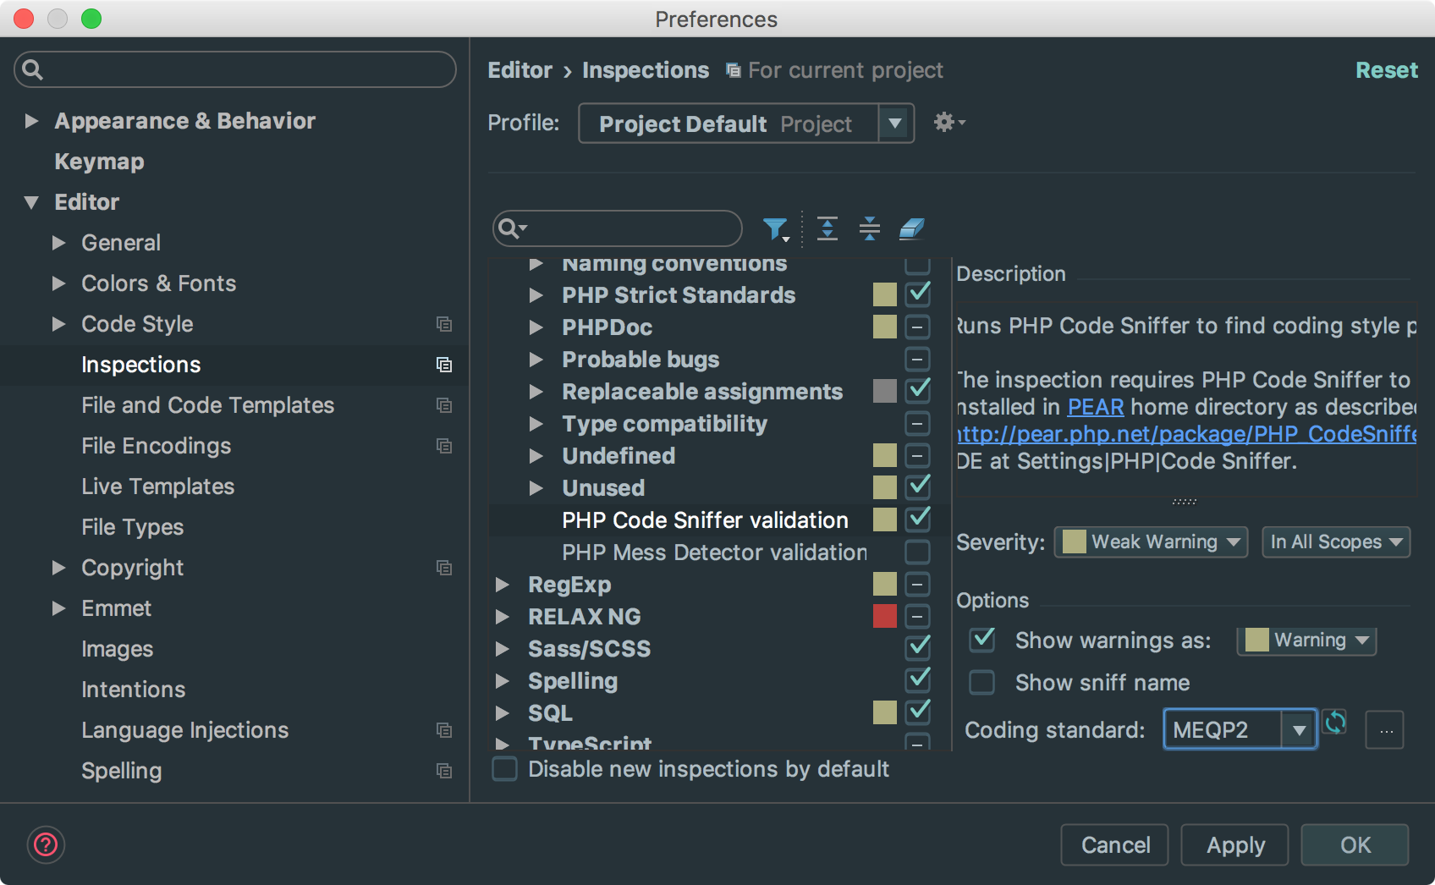The image size is (1435, 885).
Task: Open the PEAR link in description
Action: point(1095,407)
